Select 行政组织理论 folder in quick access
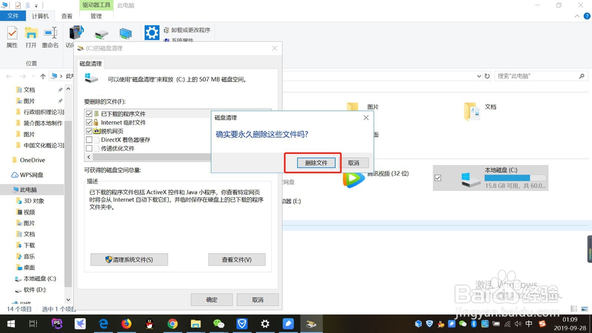592x333 pixels. click(x=40, y=112)
